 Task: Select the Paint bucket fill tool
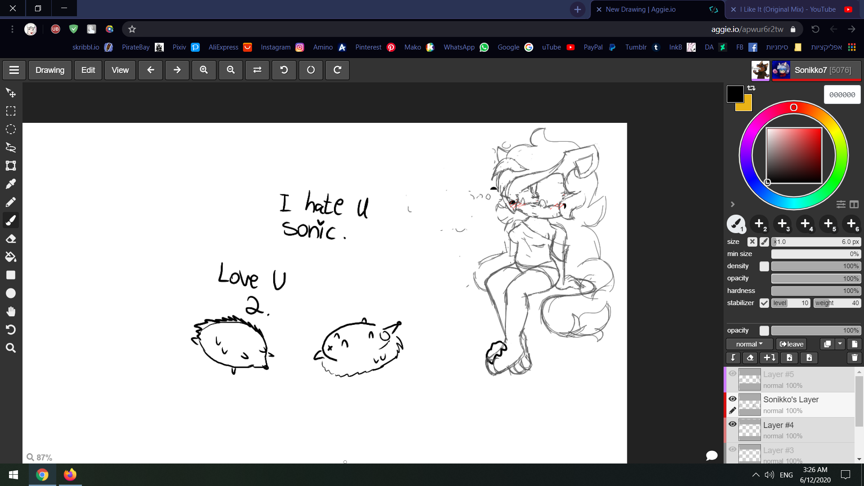(11, 257)
